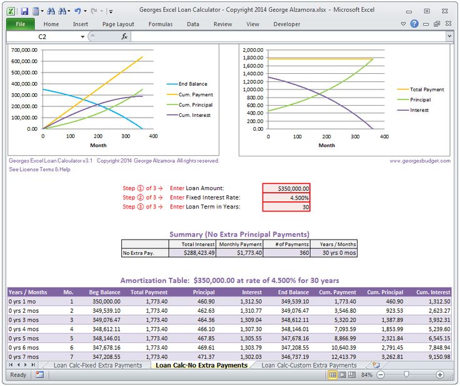Select the Fixed Interest Rate cell 4.500%
Viewport: 460px width, 386px height.
pyautogui.click(x=286, y=198)
